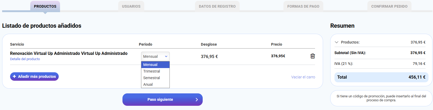Switch to the Productos tab
This screenshot has width=433, height=110.
coord(45,6)
